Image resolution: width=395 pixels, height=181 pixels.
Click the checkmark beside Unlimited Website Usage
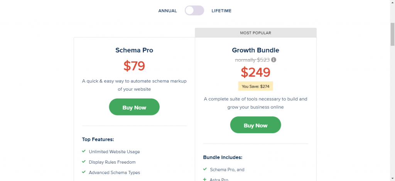(84, 151)
